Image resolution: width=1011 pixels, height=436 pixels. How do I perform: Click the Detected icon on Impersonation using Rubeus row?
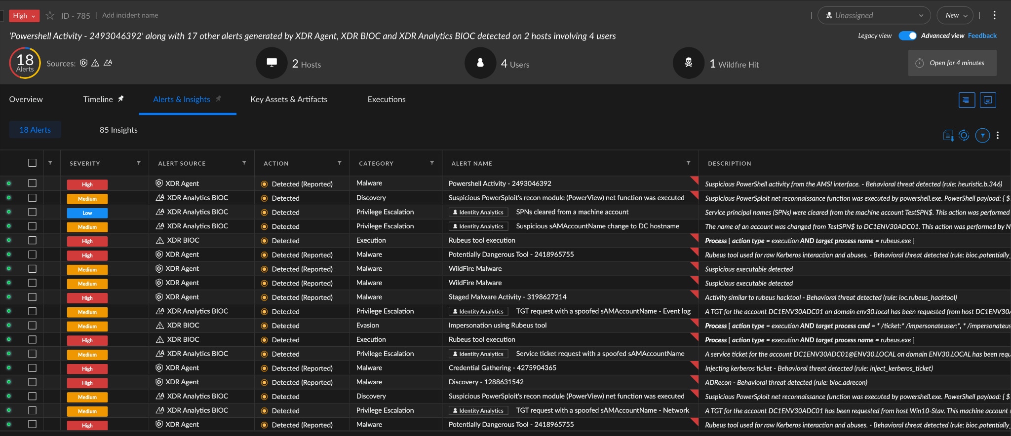point(264,326)
